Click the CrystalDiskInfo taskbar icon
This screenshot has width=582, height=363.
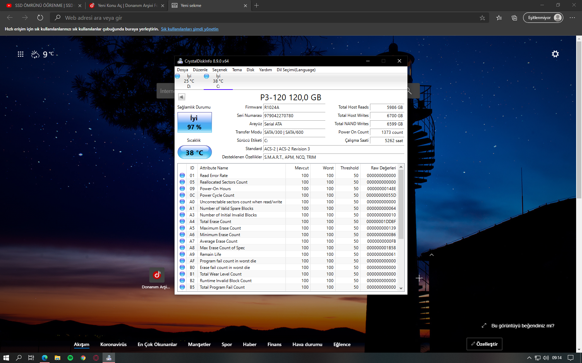[109, 358]
